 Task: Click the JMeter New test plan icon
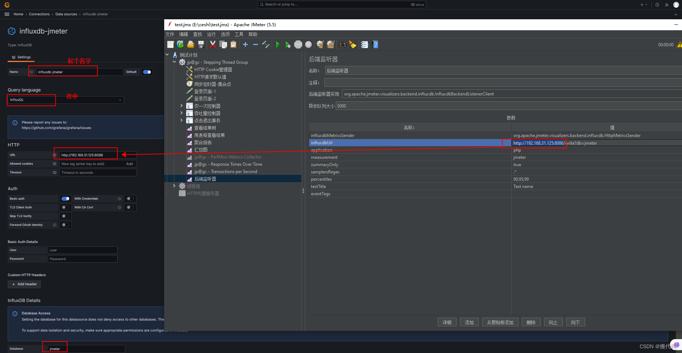tap(170, 44)
